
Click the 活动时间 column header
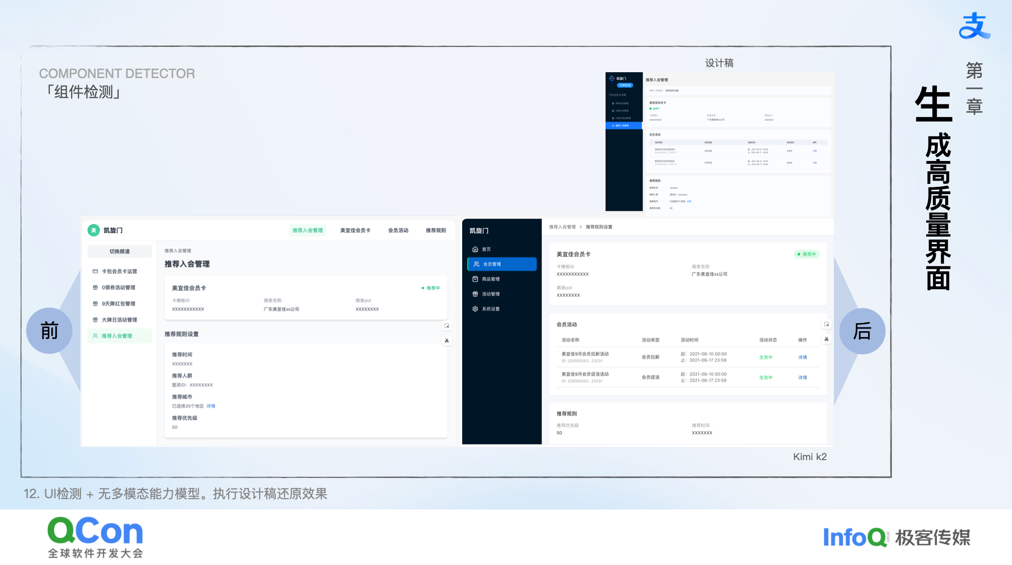point(689,340)
